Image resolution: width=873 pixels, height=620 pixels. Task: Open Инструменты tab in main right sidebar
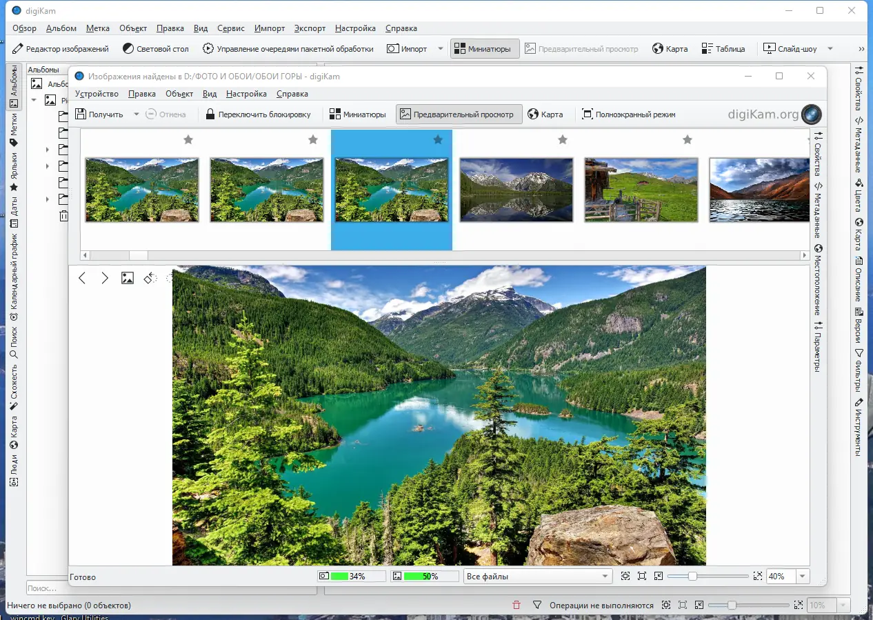tap(859, 427)
